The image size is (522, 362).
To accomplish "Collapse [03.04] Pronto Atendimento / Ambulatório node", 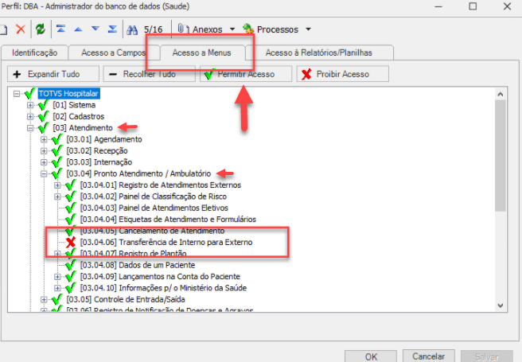I will coord(44,173).
